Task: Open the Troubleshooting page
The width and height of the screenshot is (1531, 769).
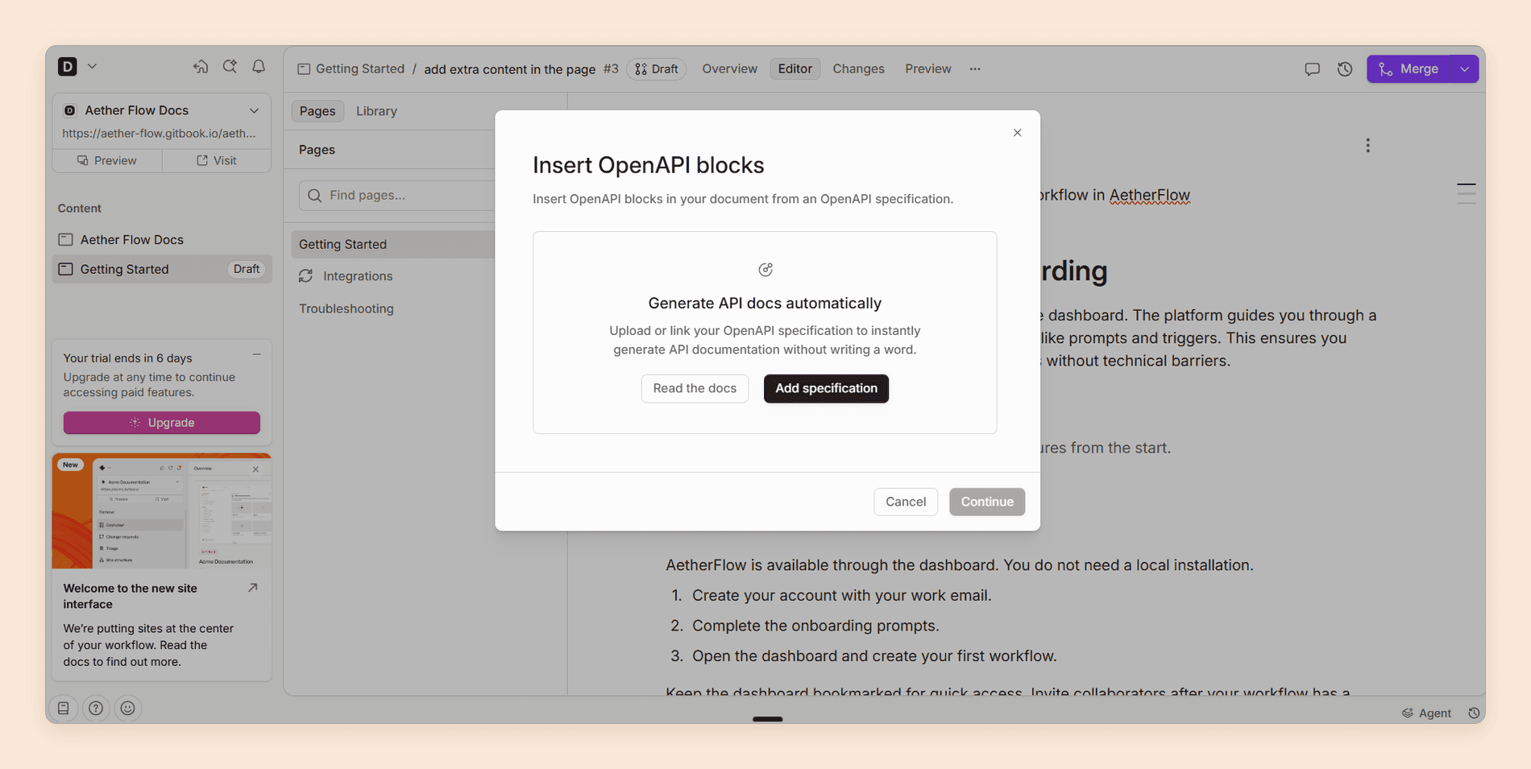Action: click(x=346, y=308)
